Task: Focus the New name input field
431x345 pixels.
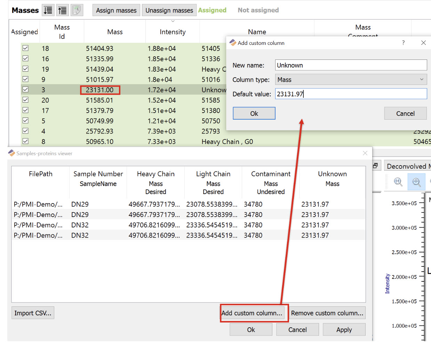Action: tap(351, 65)
